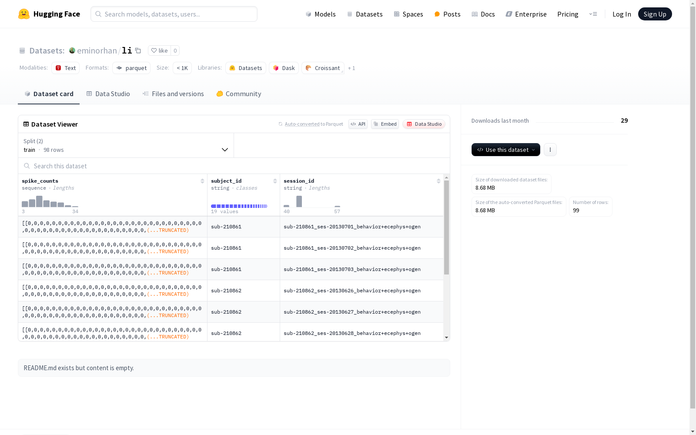Click the session_id lengths histogram
The image size is (696, 435).
312,201
